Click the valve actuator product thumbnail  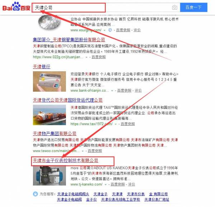pyautogui.click(x=49, y=176)
